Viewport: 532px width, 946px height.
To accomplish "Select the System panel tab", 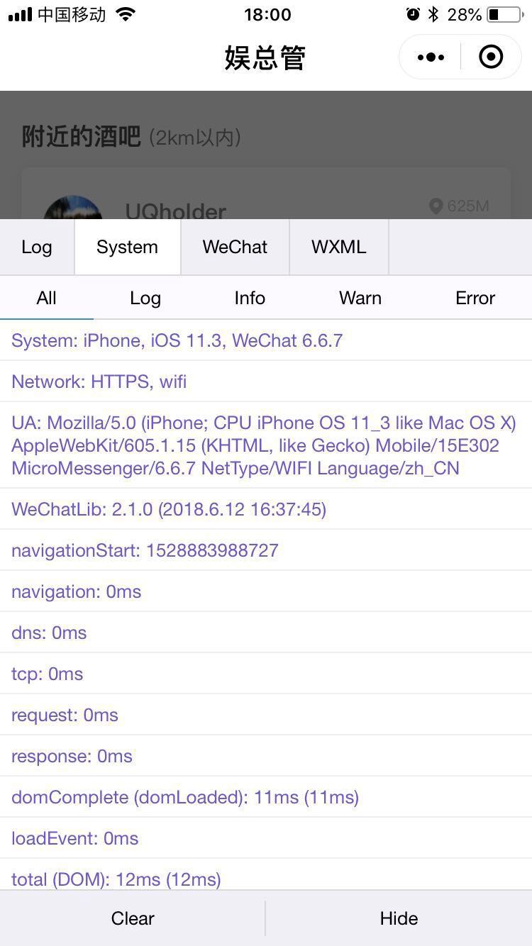I will (x=128, y=247).
